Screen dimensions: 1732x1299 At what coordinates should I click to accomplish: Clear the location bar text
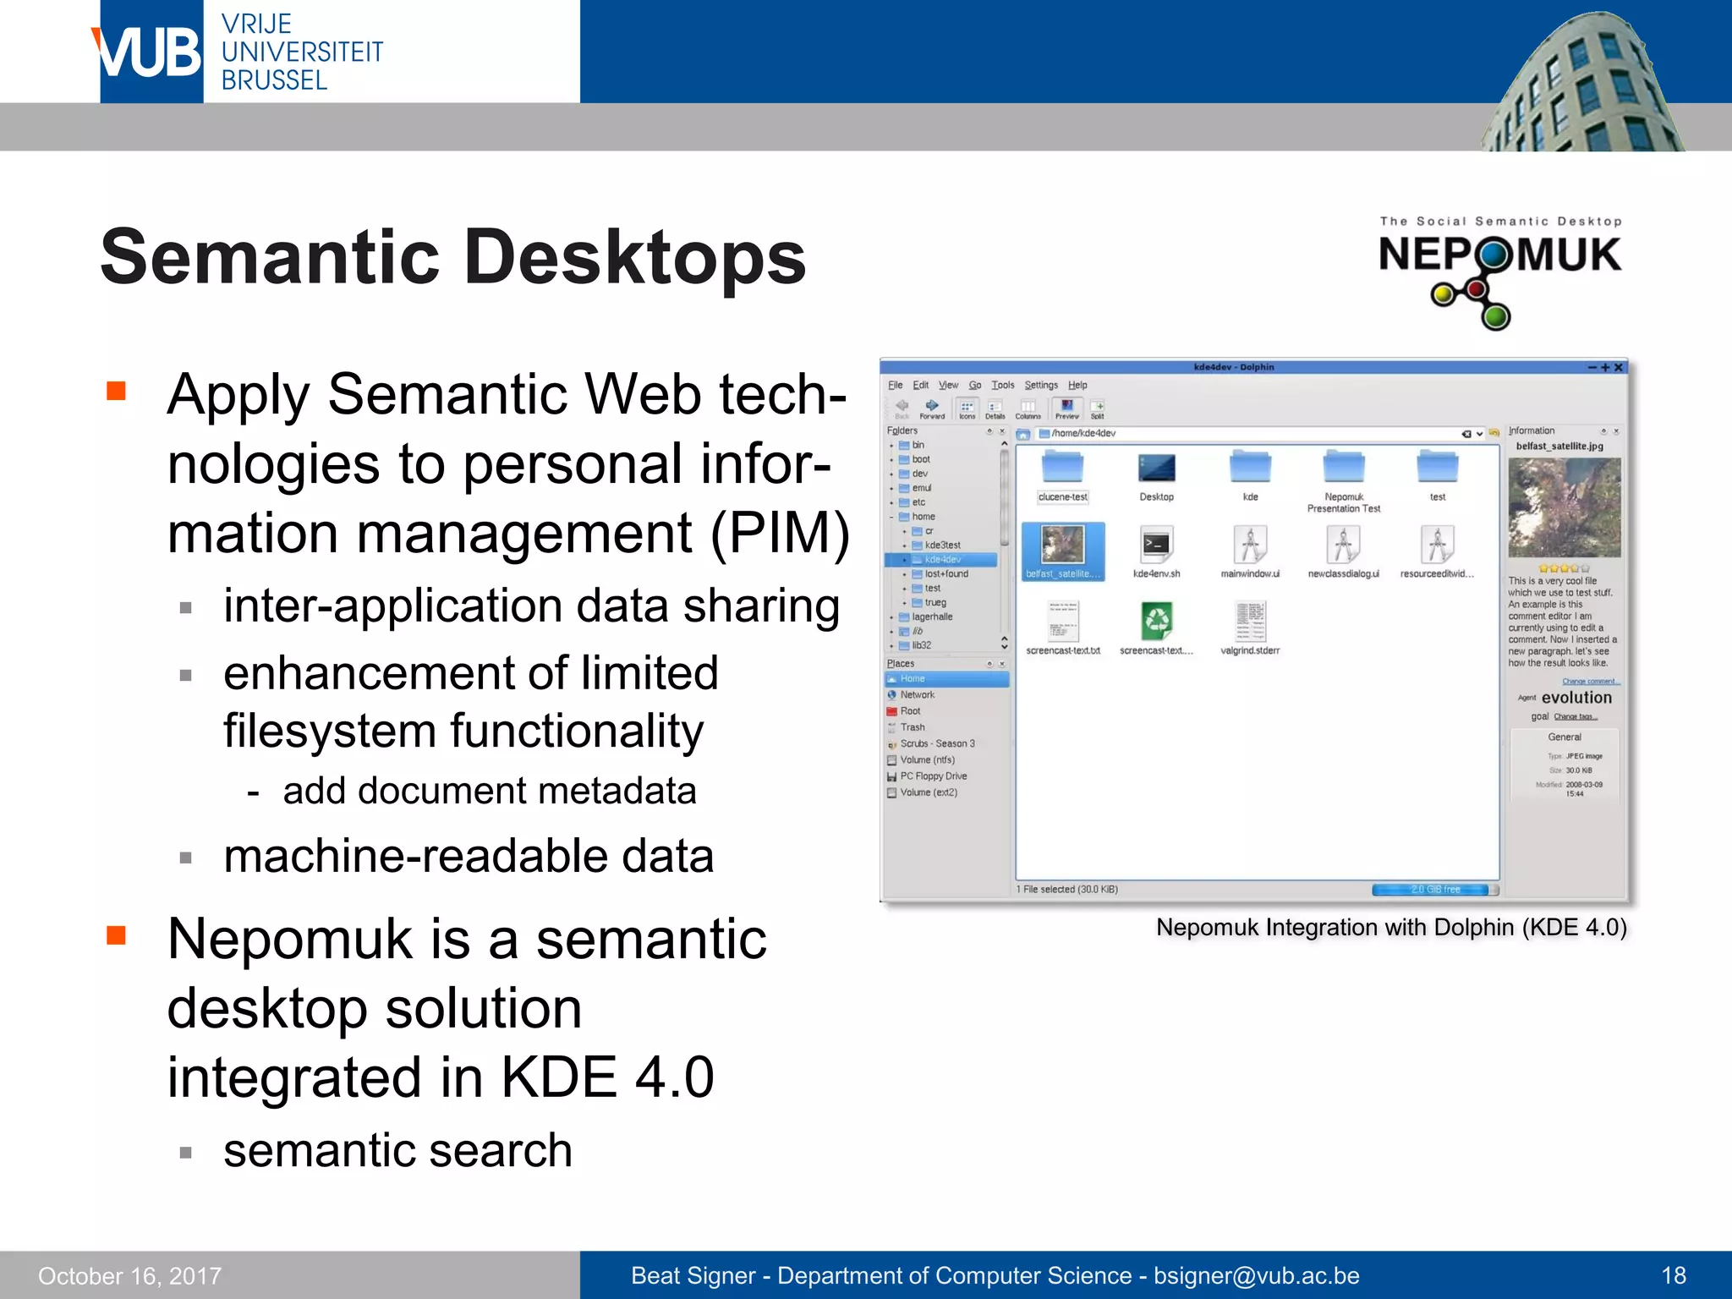(1466, 434)
